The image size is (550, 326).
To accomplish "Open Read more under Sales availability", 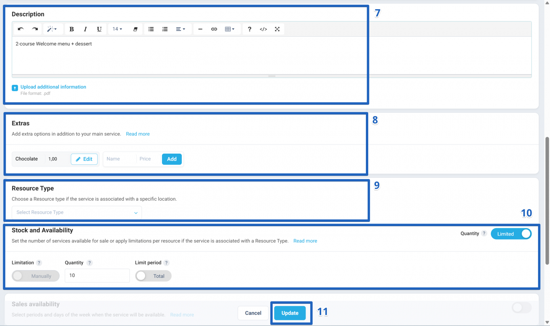I will 182,315.
